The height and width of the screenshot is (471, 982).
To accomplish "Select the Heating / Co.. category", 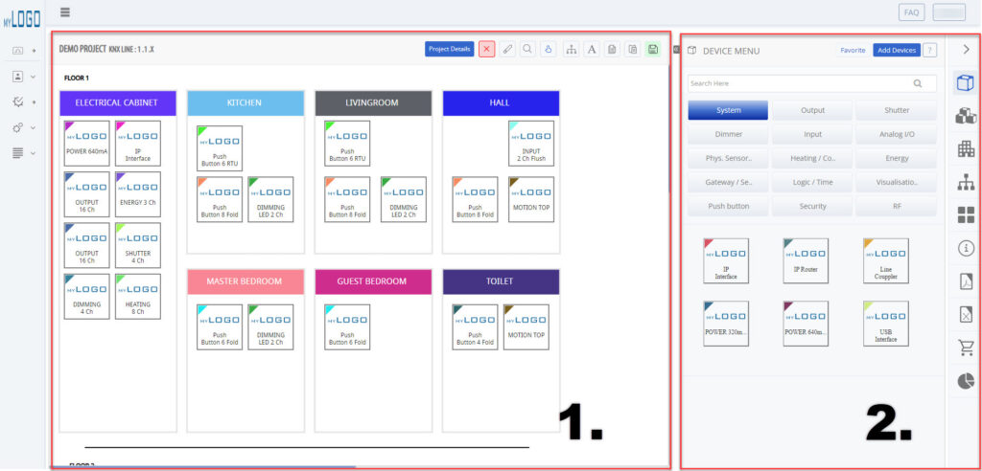I will coord(812,158).
